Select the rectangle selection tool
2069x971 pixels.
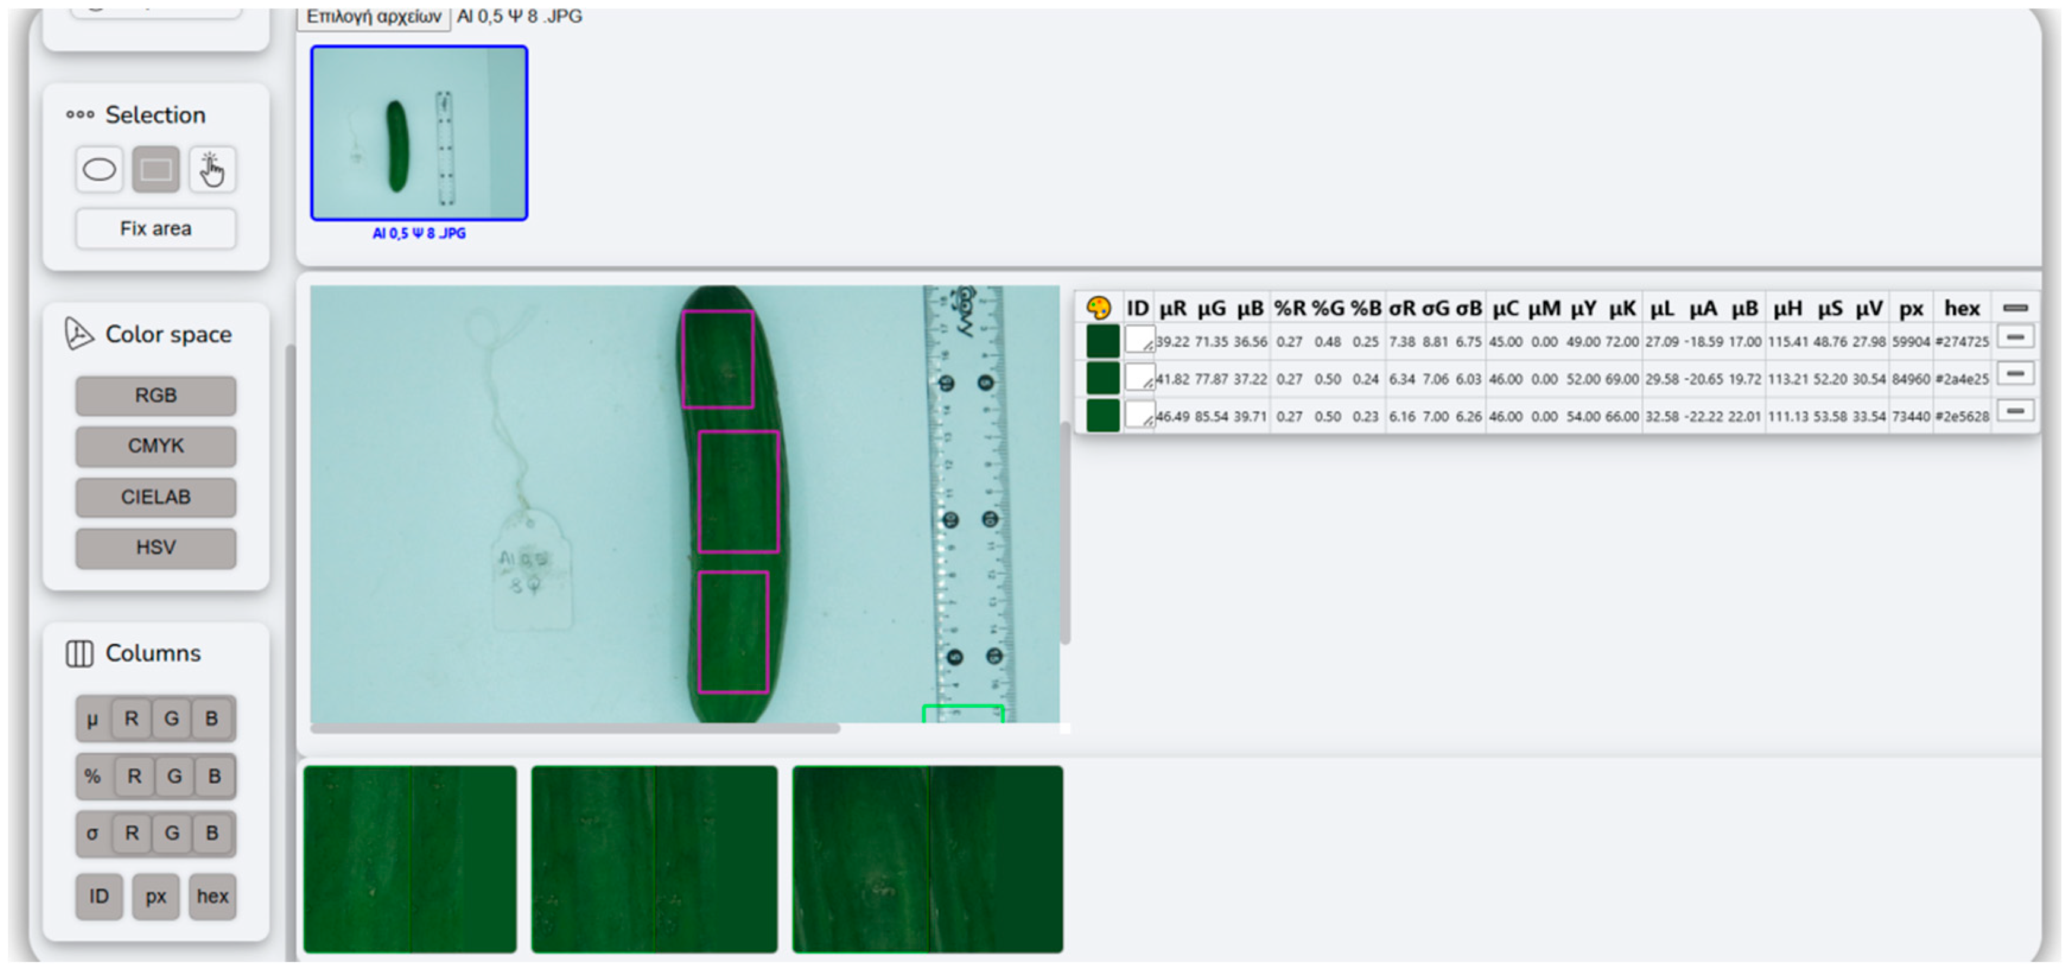click(156, 170)
